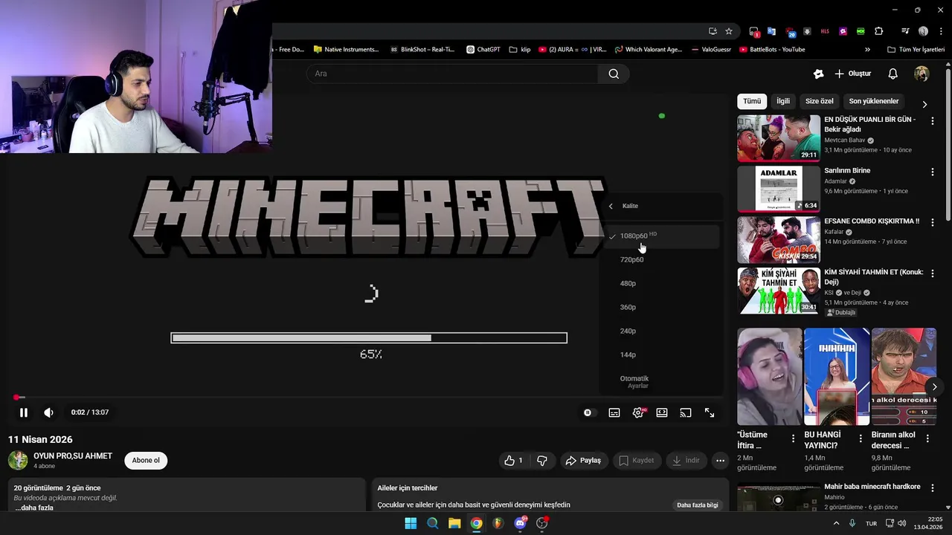Image resolution: width=952 pixels, height=535 pixels.
Task: Open Discord from the Windows taskbar
Action: (520, 523)
